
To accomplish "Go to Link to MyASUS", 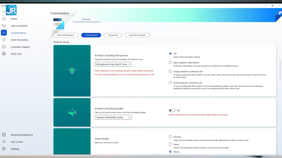I will tap(19, 26).
